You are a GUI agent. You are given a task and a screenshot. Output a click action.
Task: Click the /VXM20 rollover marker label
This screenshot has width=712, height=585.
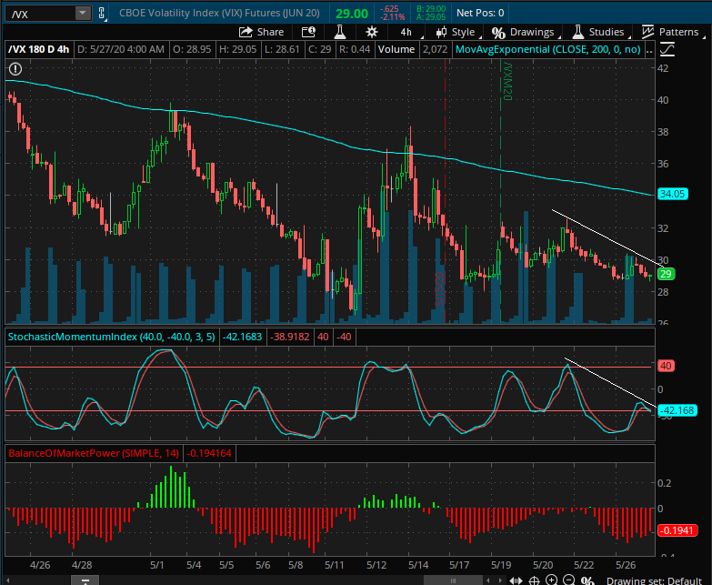pyautogui.click(x=507, y=82)
